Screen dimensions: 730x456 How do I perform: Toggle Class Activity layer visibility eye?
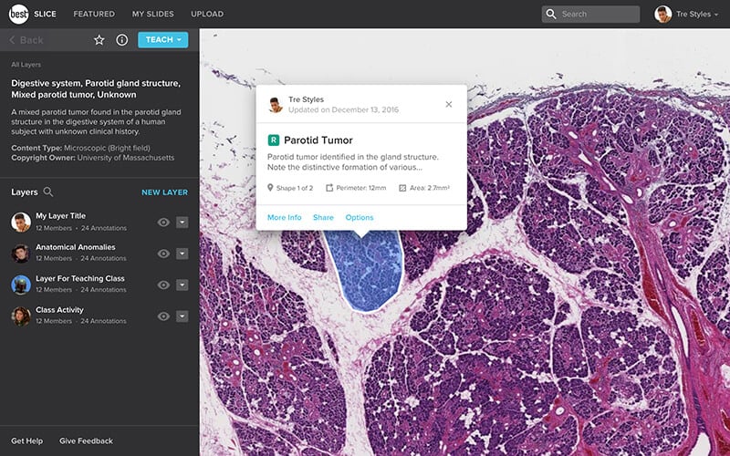point(163,316)
